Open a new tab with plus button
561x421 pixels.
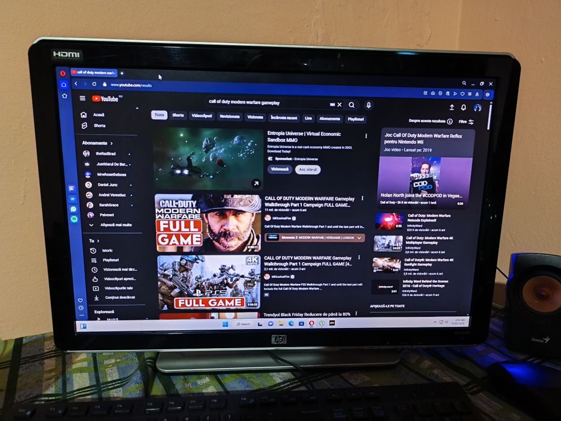point(122,73)
